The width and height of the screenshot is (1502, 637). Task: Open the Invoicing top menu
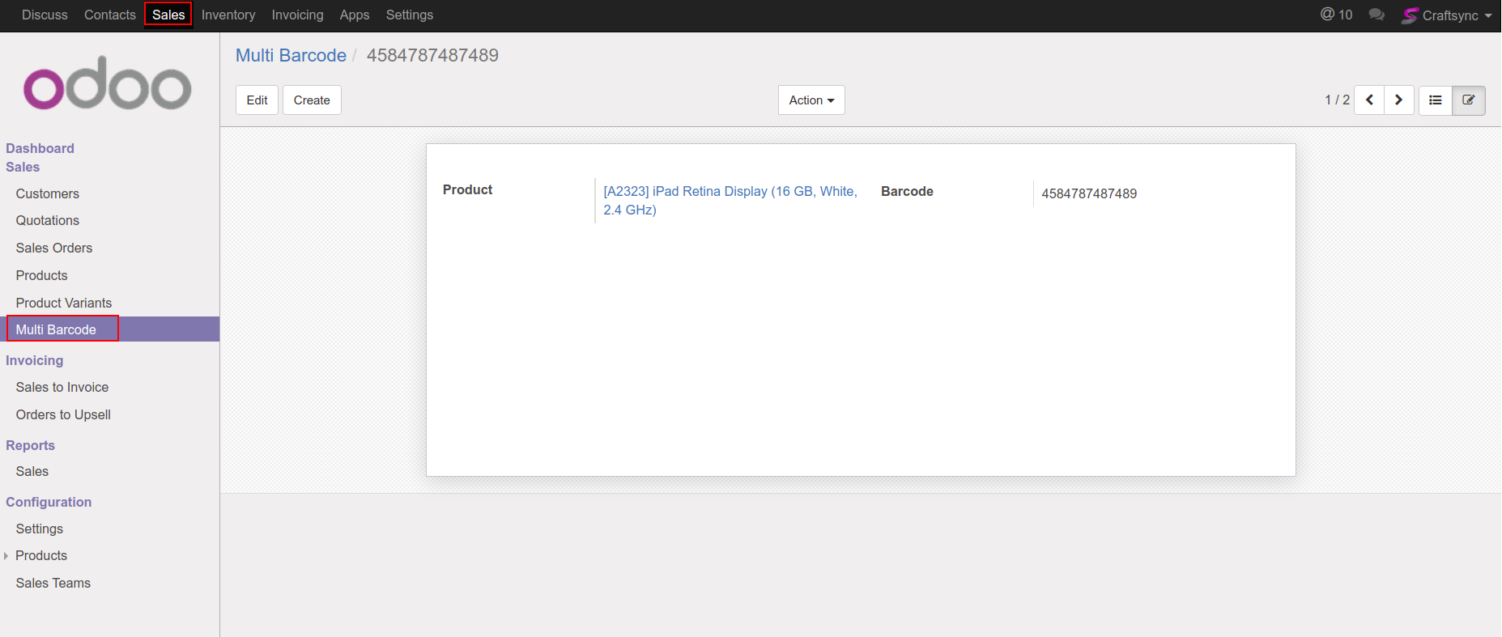pos(297,15)
